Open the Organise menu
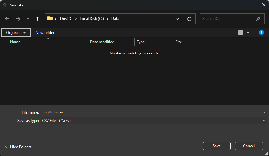This screenshot has height=156, width=269. [x=16, y=33]
